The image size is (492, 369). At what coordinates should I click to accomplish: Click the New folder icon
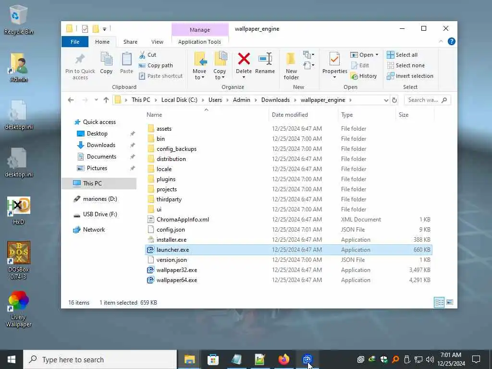291,59
